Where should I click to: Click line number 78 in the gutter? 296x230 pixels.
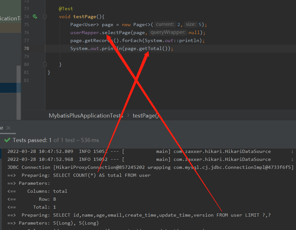26,48
